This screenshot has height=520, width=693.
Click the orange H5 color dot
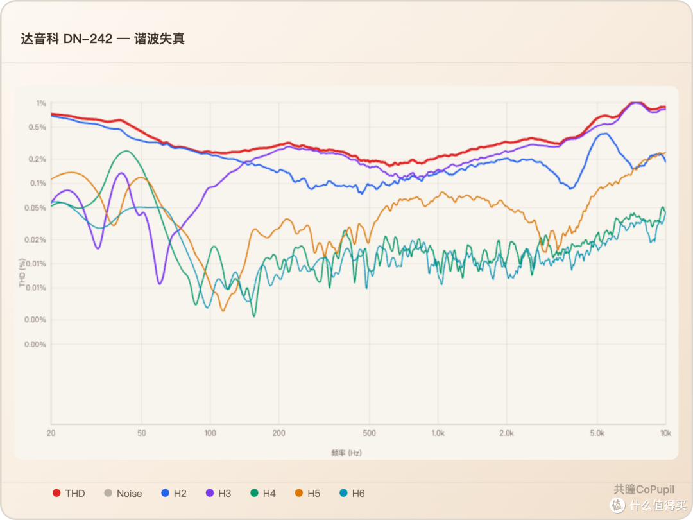tap(299, 492)
